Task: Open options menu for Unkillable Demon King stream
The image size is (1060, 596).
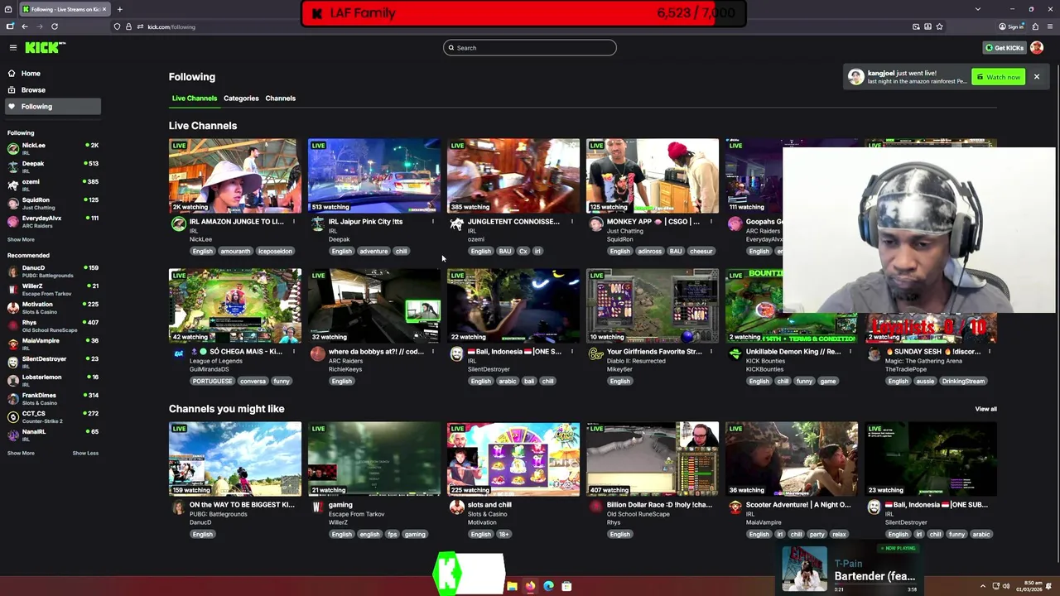Action: (x=850, y=352)
